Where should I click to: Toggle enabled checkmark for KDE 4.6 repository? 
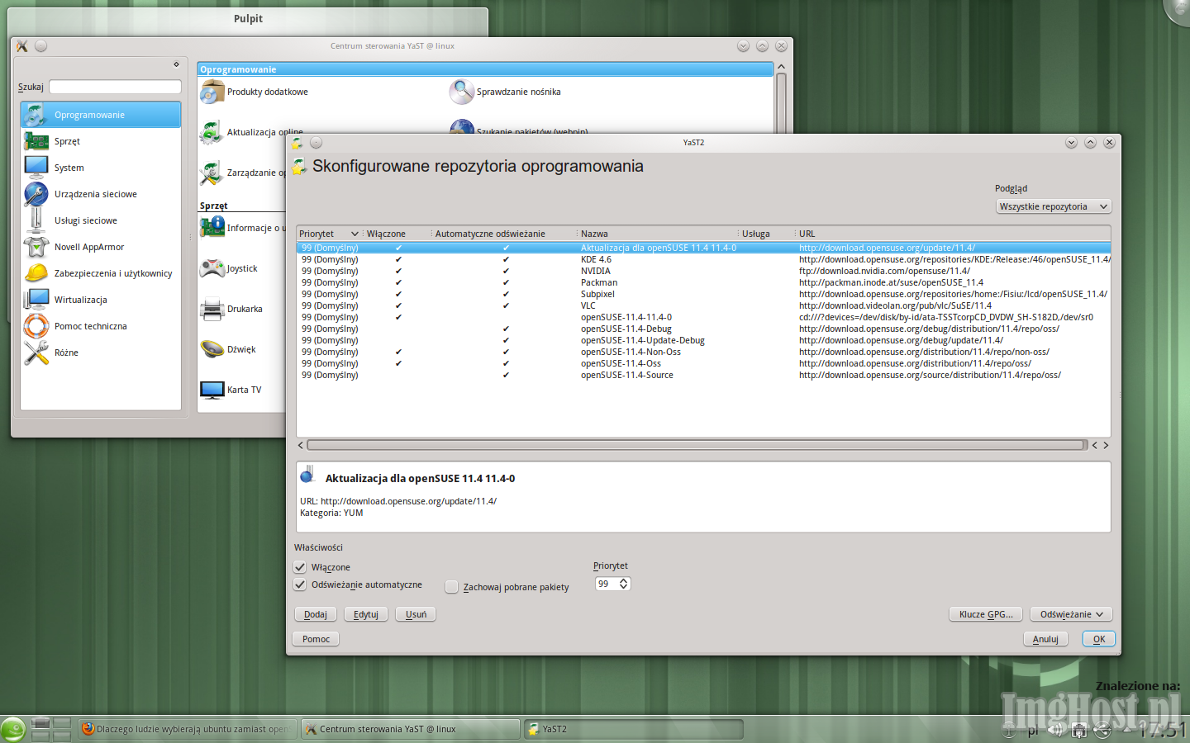[x=398, y=259]
